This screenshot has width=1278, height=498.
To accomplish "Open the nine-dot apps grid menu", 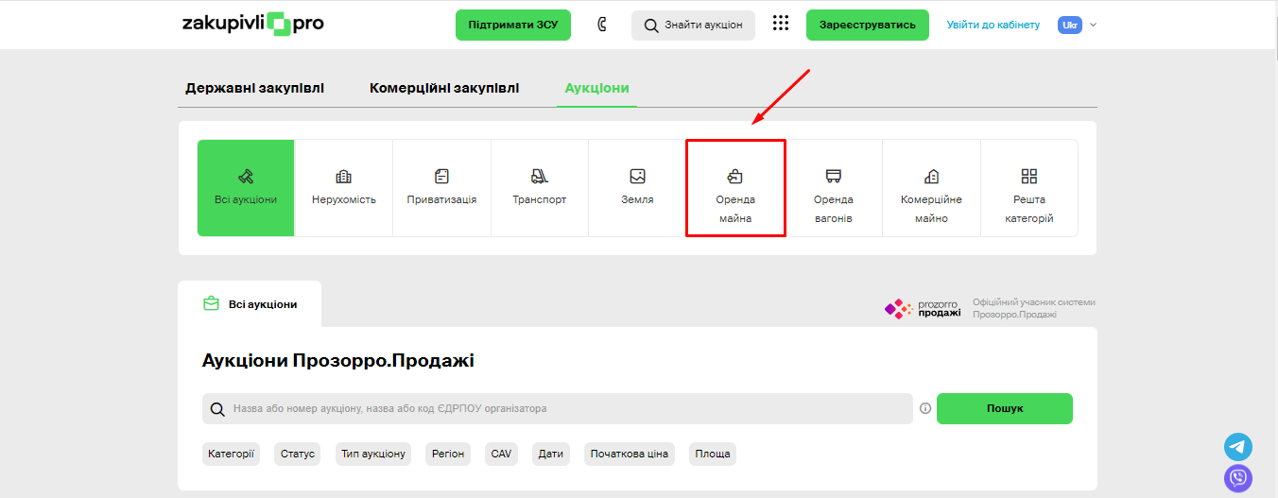I will pyautogui.click(x=781, y=25).
